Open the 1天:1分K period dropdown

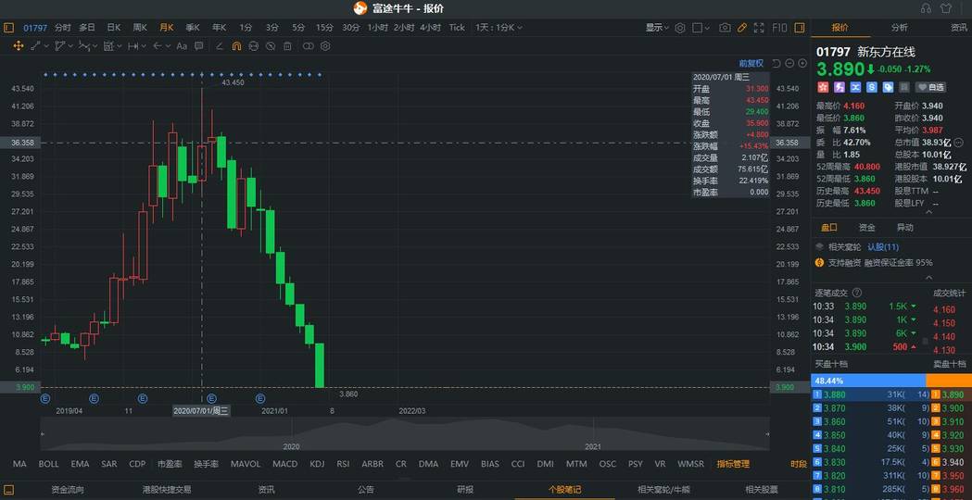click(x=499, y=27)
